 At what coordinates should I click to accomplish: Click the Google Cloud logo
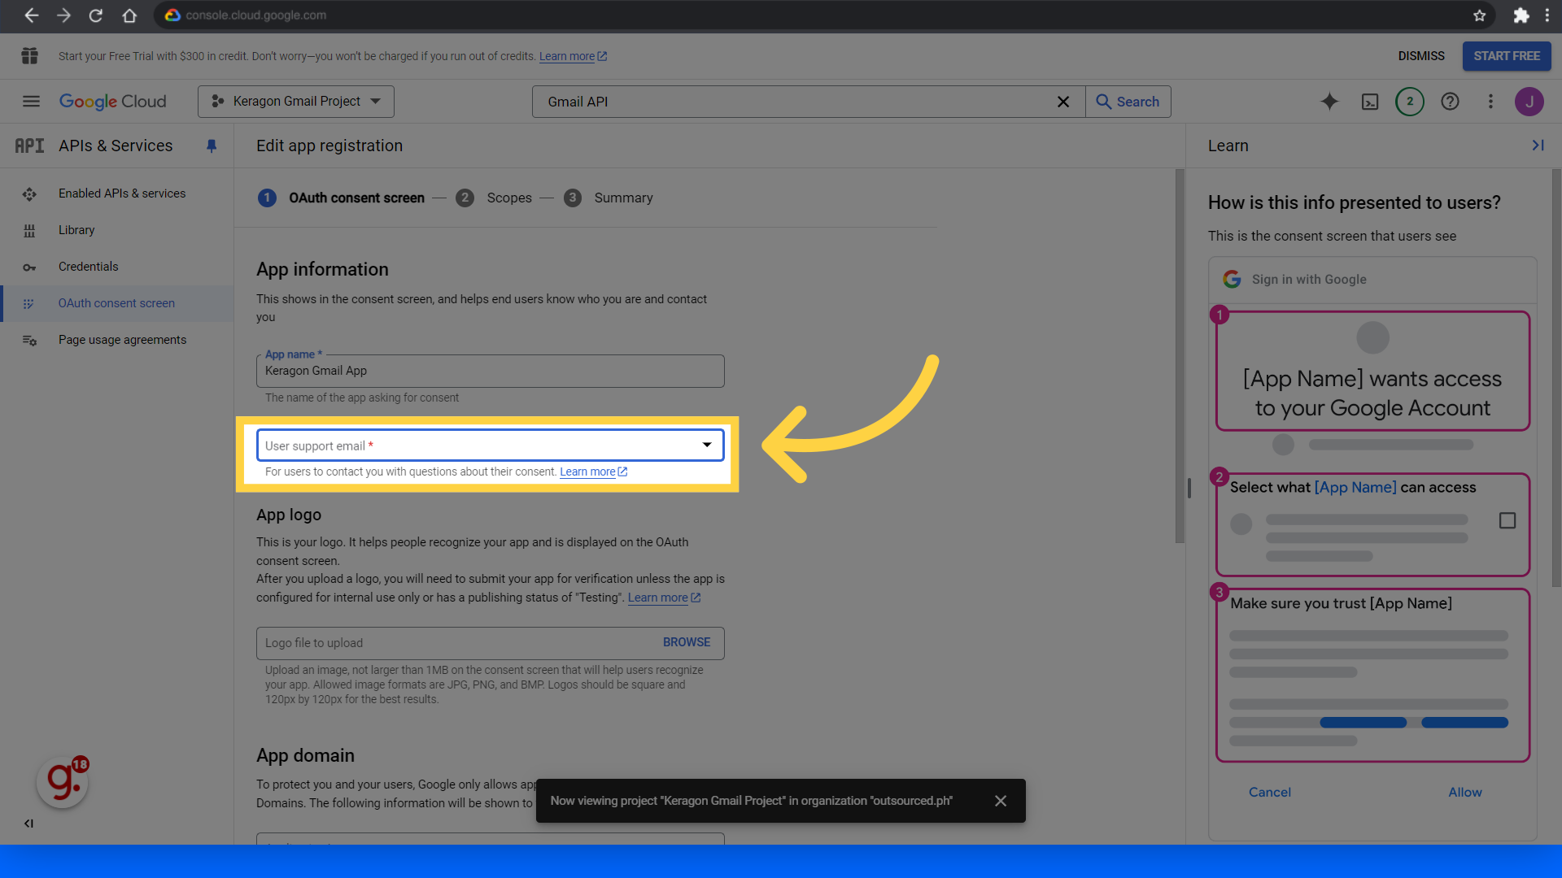[x=112, y=102]
